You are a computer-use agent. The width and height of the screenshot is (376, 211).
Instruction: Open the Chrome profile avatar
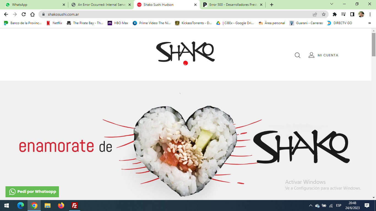[361, 14]
